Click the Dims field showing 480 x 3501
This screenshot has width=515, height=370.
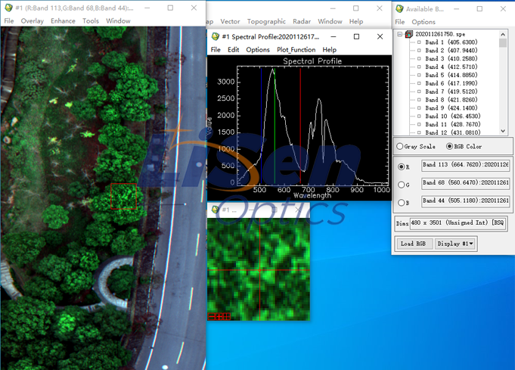(458, 222)
